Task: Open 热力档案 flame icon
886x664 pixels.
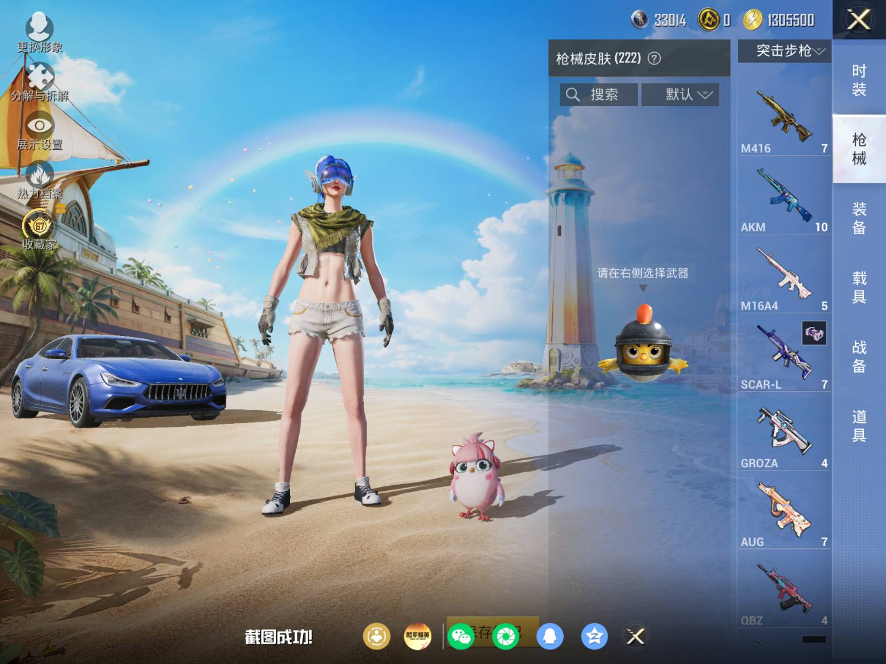Action: pos(40,180)
